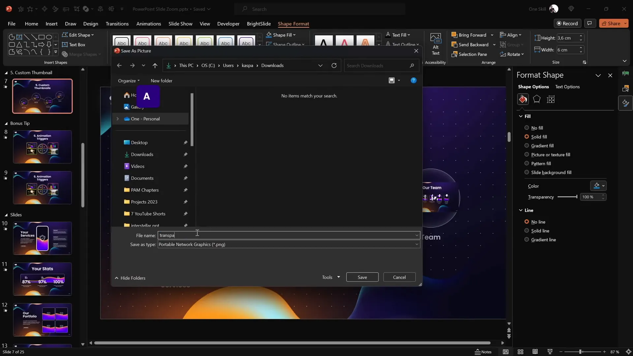Select Gradient fill radio button

tap(527, 146)
